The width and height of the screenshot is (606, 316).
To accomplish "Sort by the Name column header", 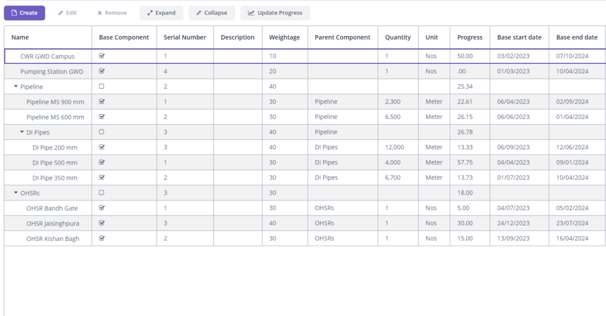I will 20,37.
